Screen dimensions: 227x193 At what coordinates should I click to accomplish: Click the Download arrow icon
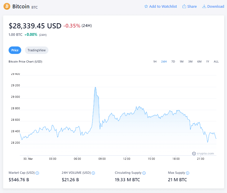[x=204, y=6]
